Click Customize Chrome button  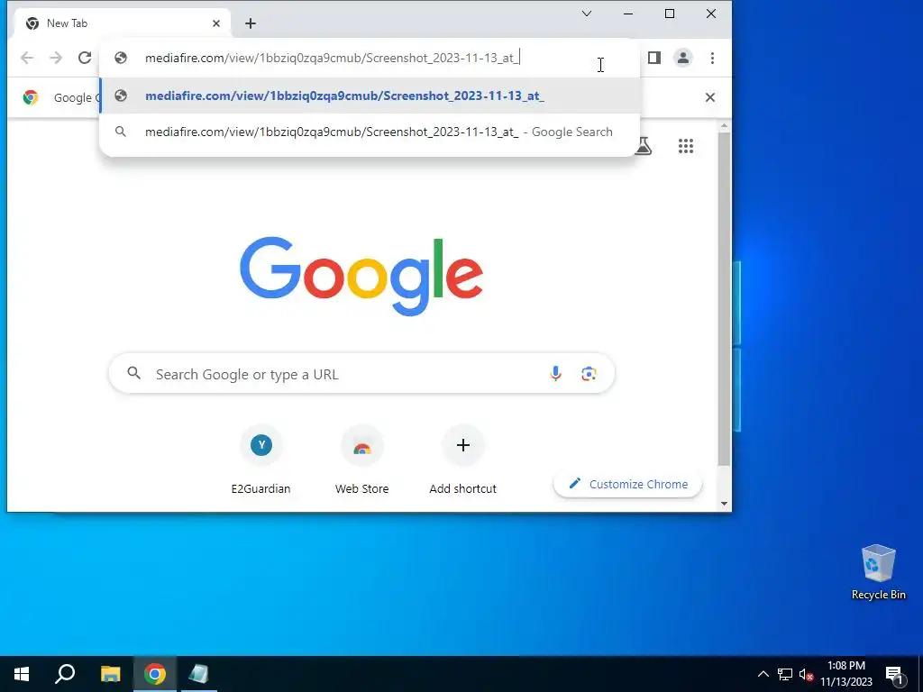(x=627, y=484)
